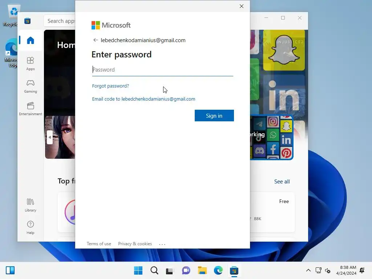Image resolution: width=372 pixels, height=279 pixels.
Task: Click the Microsoft logo in dialog
Action: [x=111, y=25]
